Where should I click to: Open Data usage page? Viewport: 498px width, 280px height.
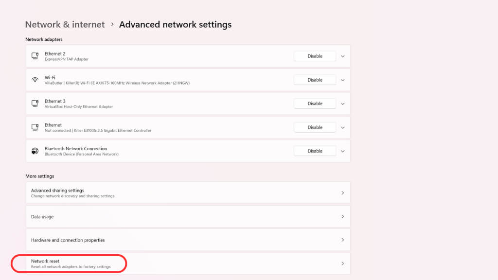click(x=188, y=216)
